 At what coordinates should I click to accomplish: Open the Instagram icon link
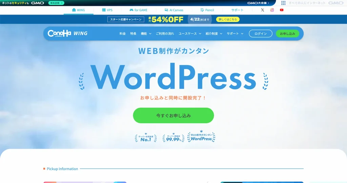pos(272,10)
